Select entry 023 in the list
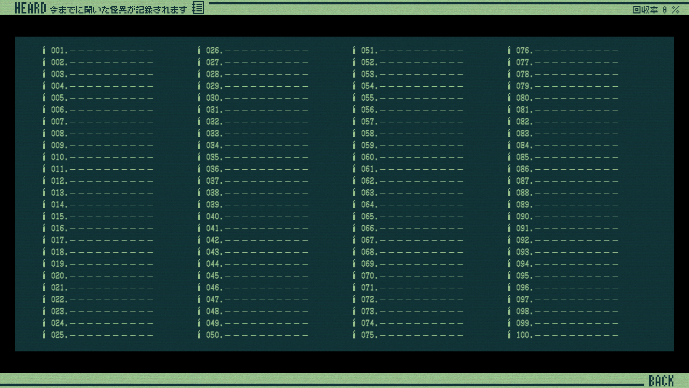This screenshot has height=388, width=689. pos(98,311)
